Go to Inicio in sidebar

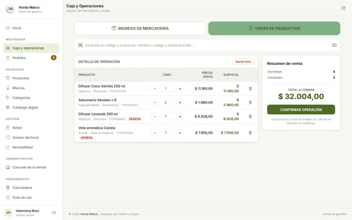coord(31,28)
